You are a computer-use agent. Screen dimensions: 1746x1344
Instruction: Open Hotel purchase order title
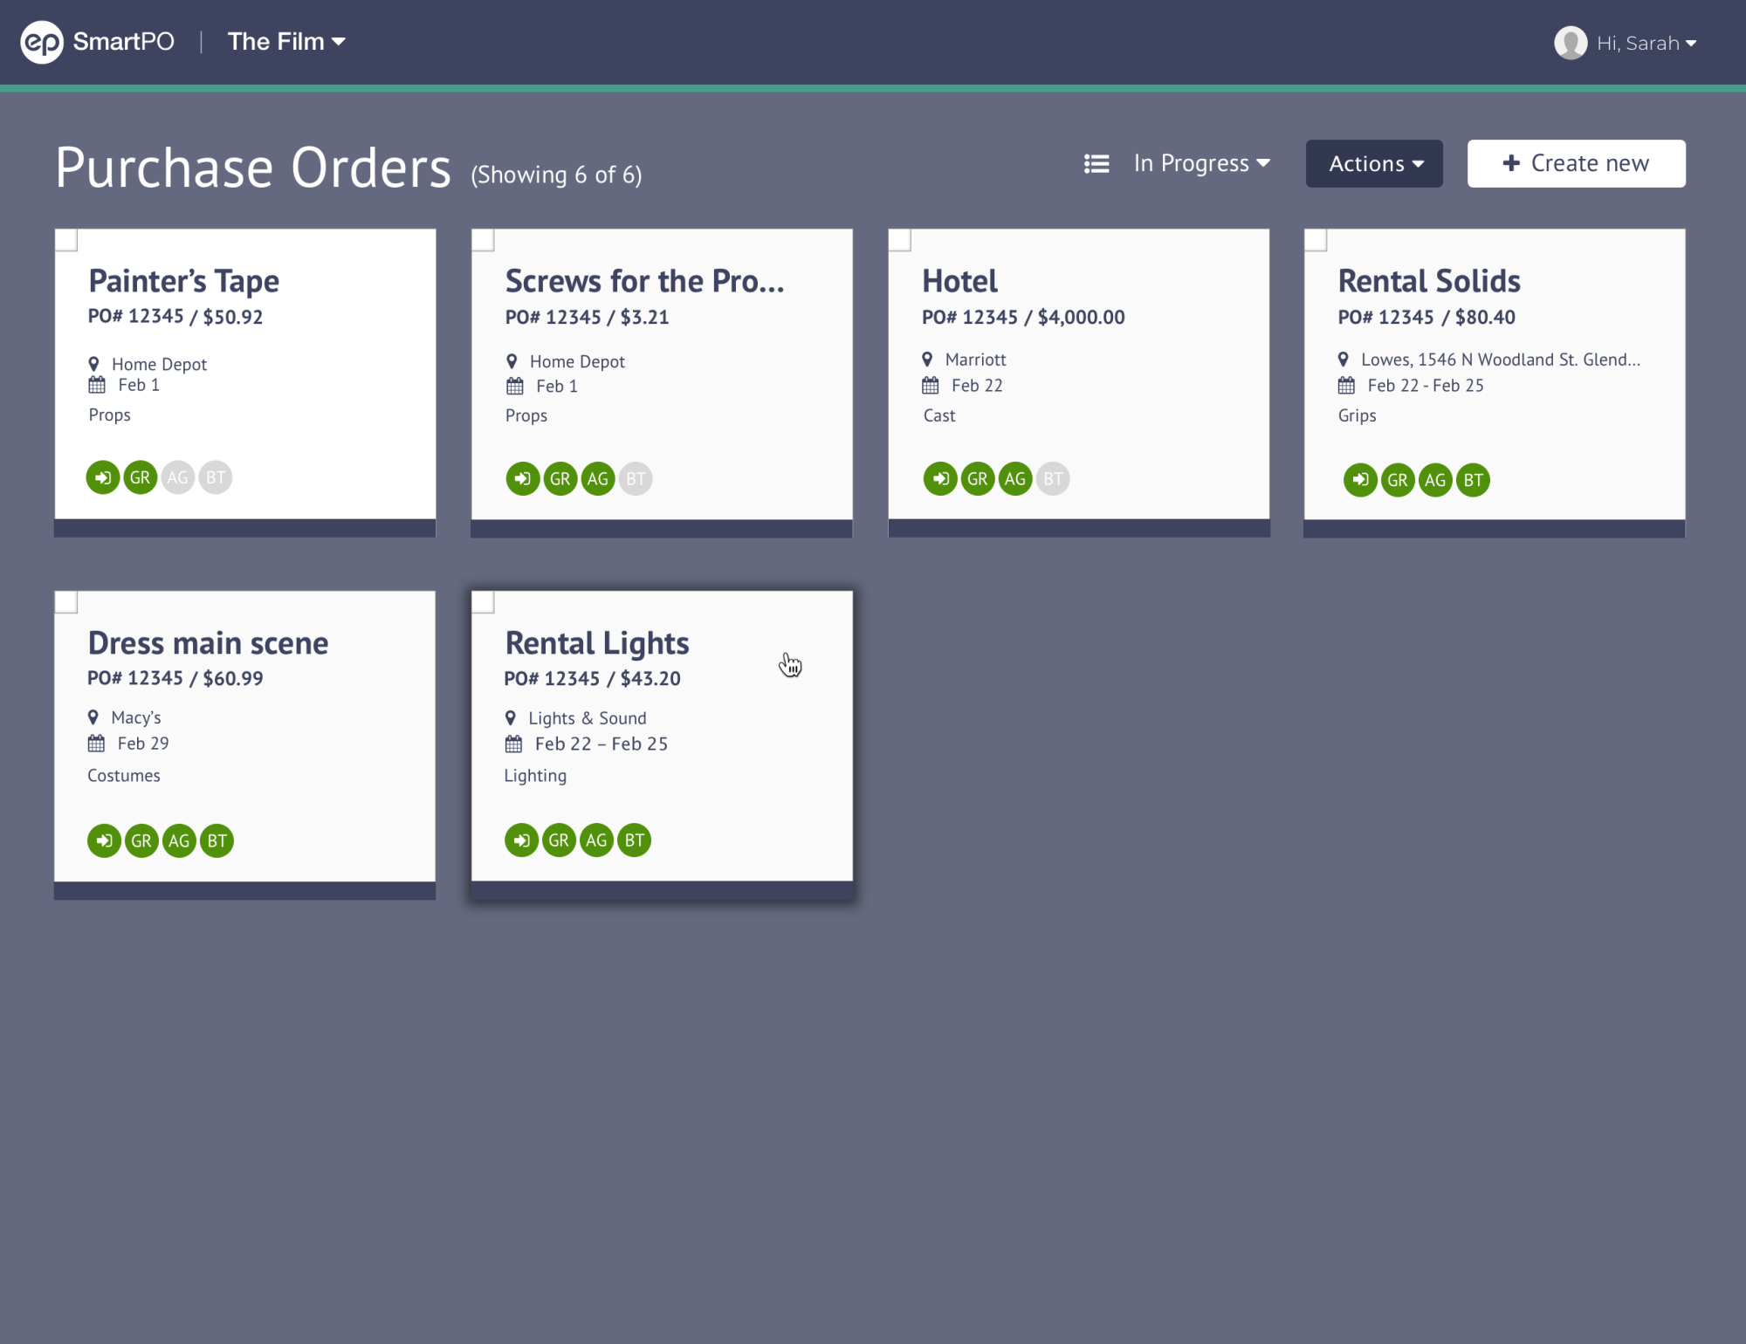pos(959,282)
